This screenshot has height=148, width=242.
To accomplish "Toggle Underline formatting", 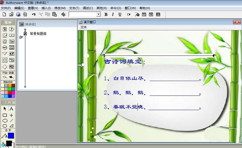I will (x=120, y=14).
